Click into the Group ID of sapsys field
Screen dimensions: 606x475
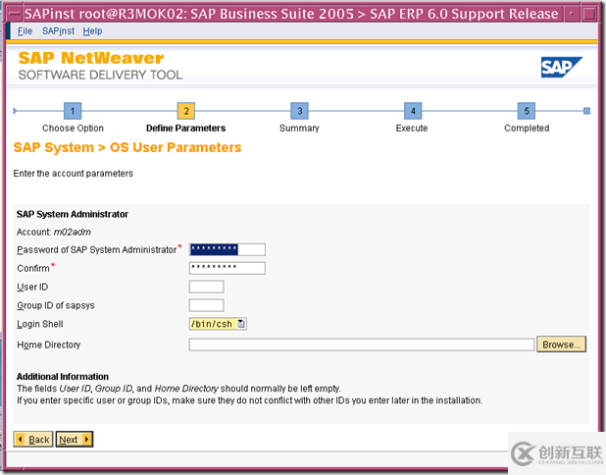(206, 305)
